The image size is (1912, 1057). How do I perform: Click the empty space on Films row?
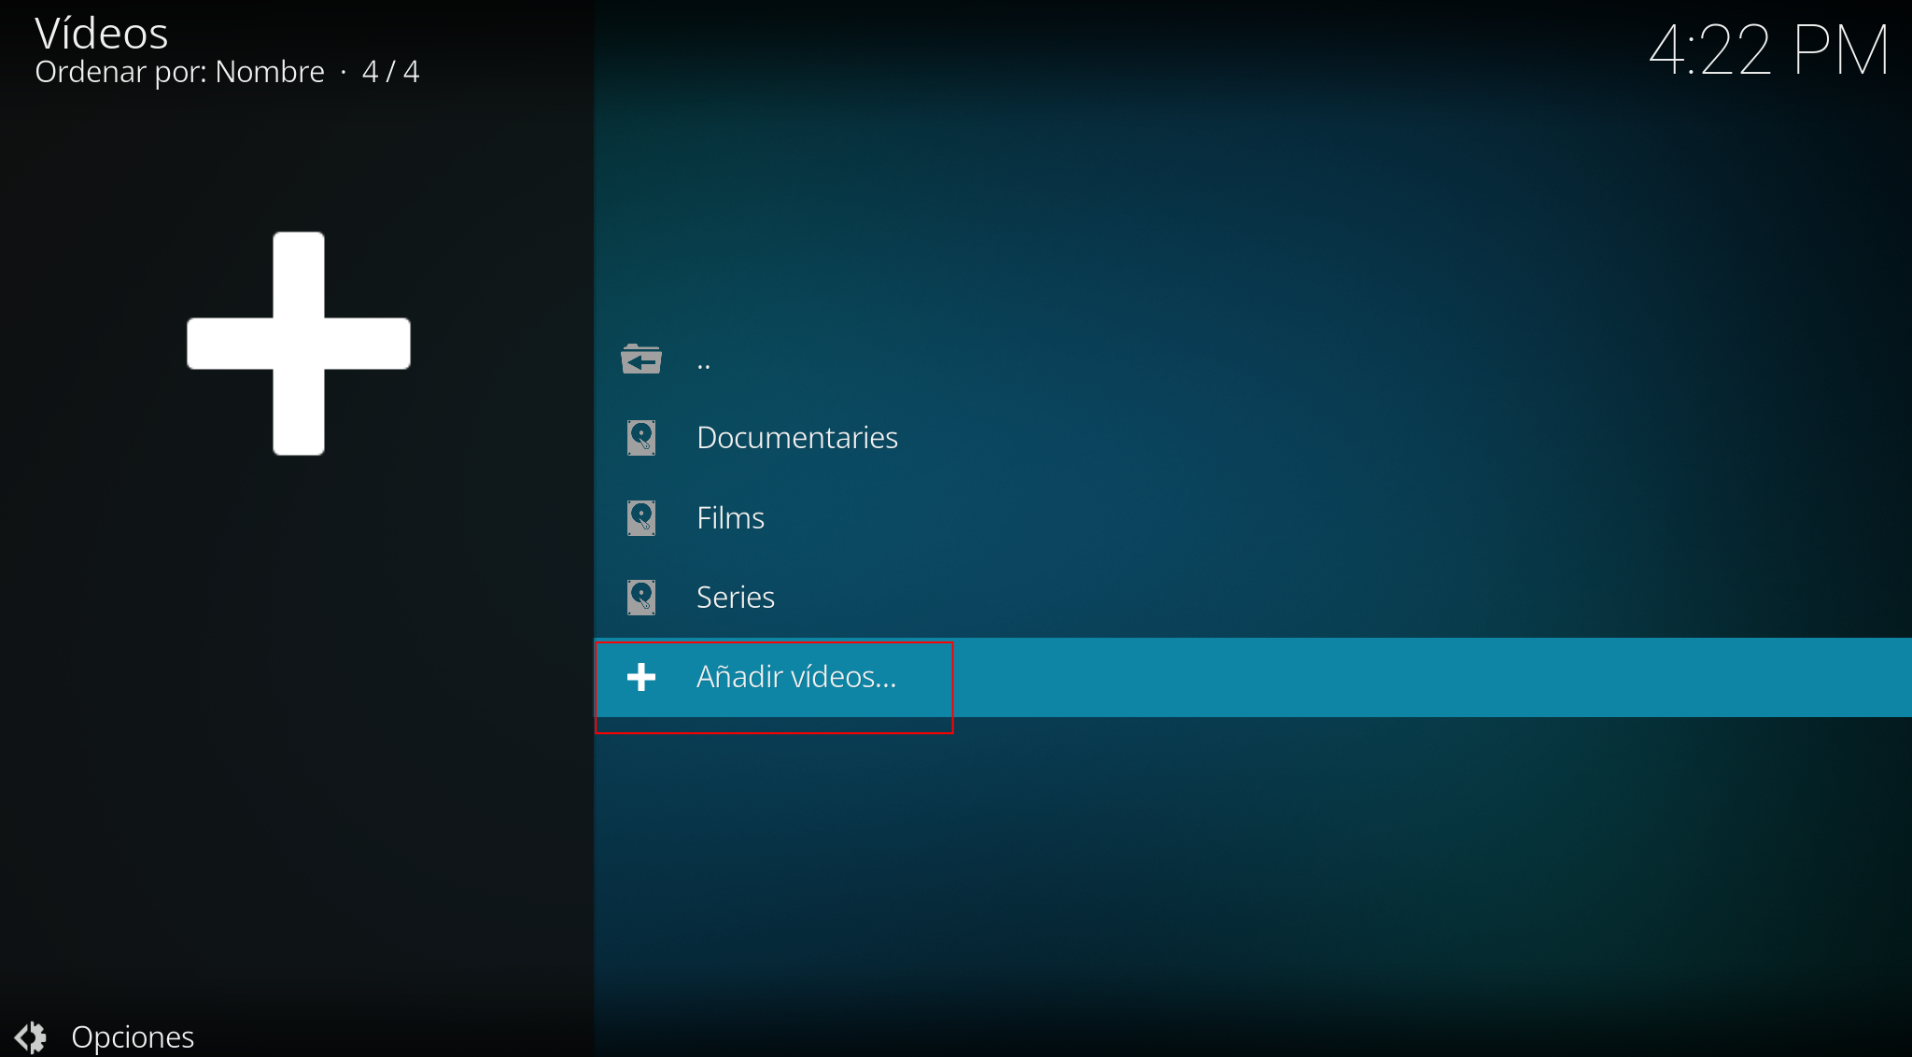tap(1307, 518)
